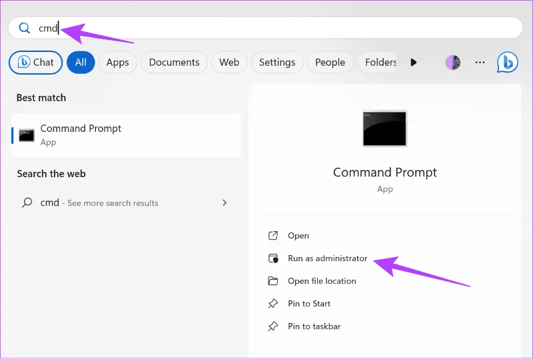Click Open action for Command Prompt
Screen dimensions: 533x359
click(x=298, y=236)
